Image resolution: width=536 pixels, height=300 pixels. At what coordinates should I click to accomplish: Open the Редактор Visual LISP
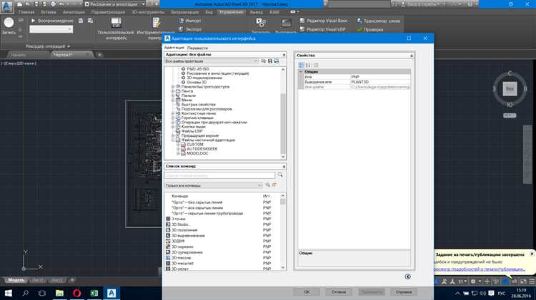(x=323, y=29)
